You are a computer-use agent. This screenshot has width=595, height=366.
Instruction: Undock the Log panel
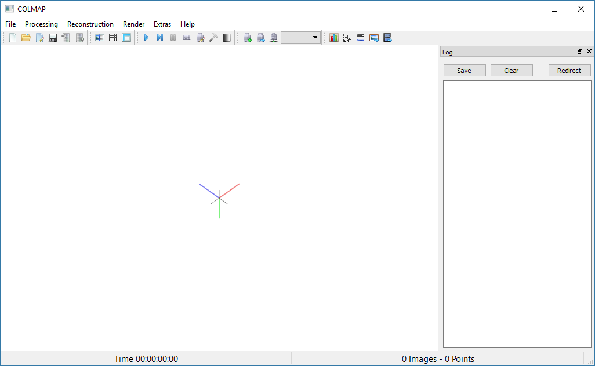(579, 52)
